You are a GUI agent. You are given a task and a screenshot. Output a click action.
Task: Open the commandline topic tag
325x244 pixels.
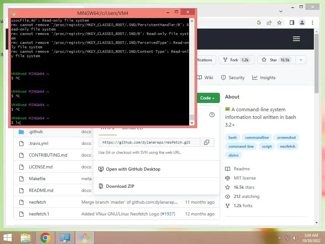pyautogui.click(x=257, y=138)
